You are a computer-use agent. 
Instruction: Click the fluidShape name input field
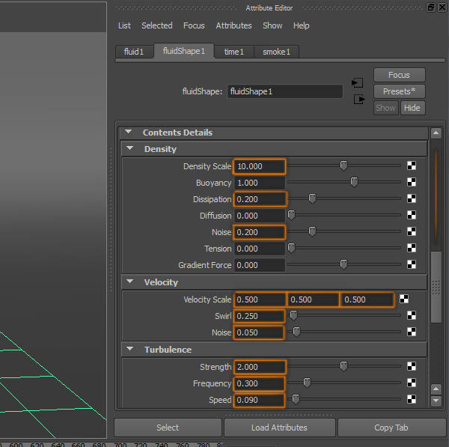284,91
